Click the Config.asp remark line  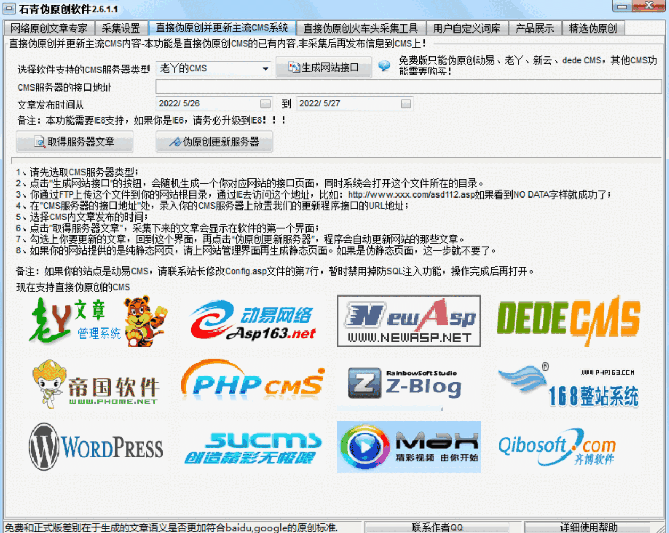pyautogui.click(x=275, y=271)
